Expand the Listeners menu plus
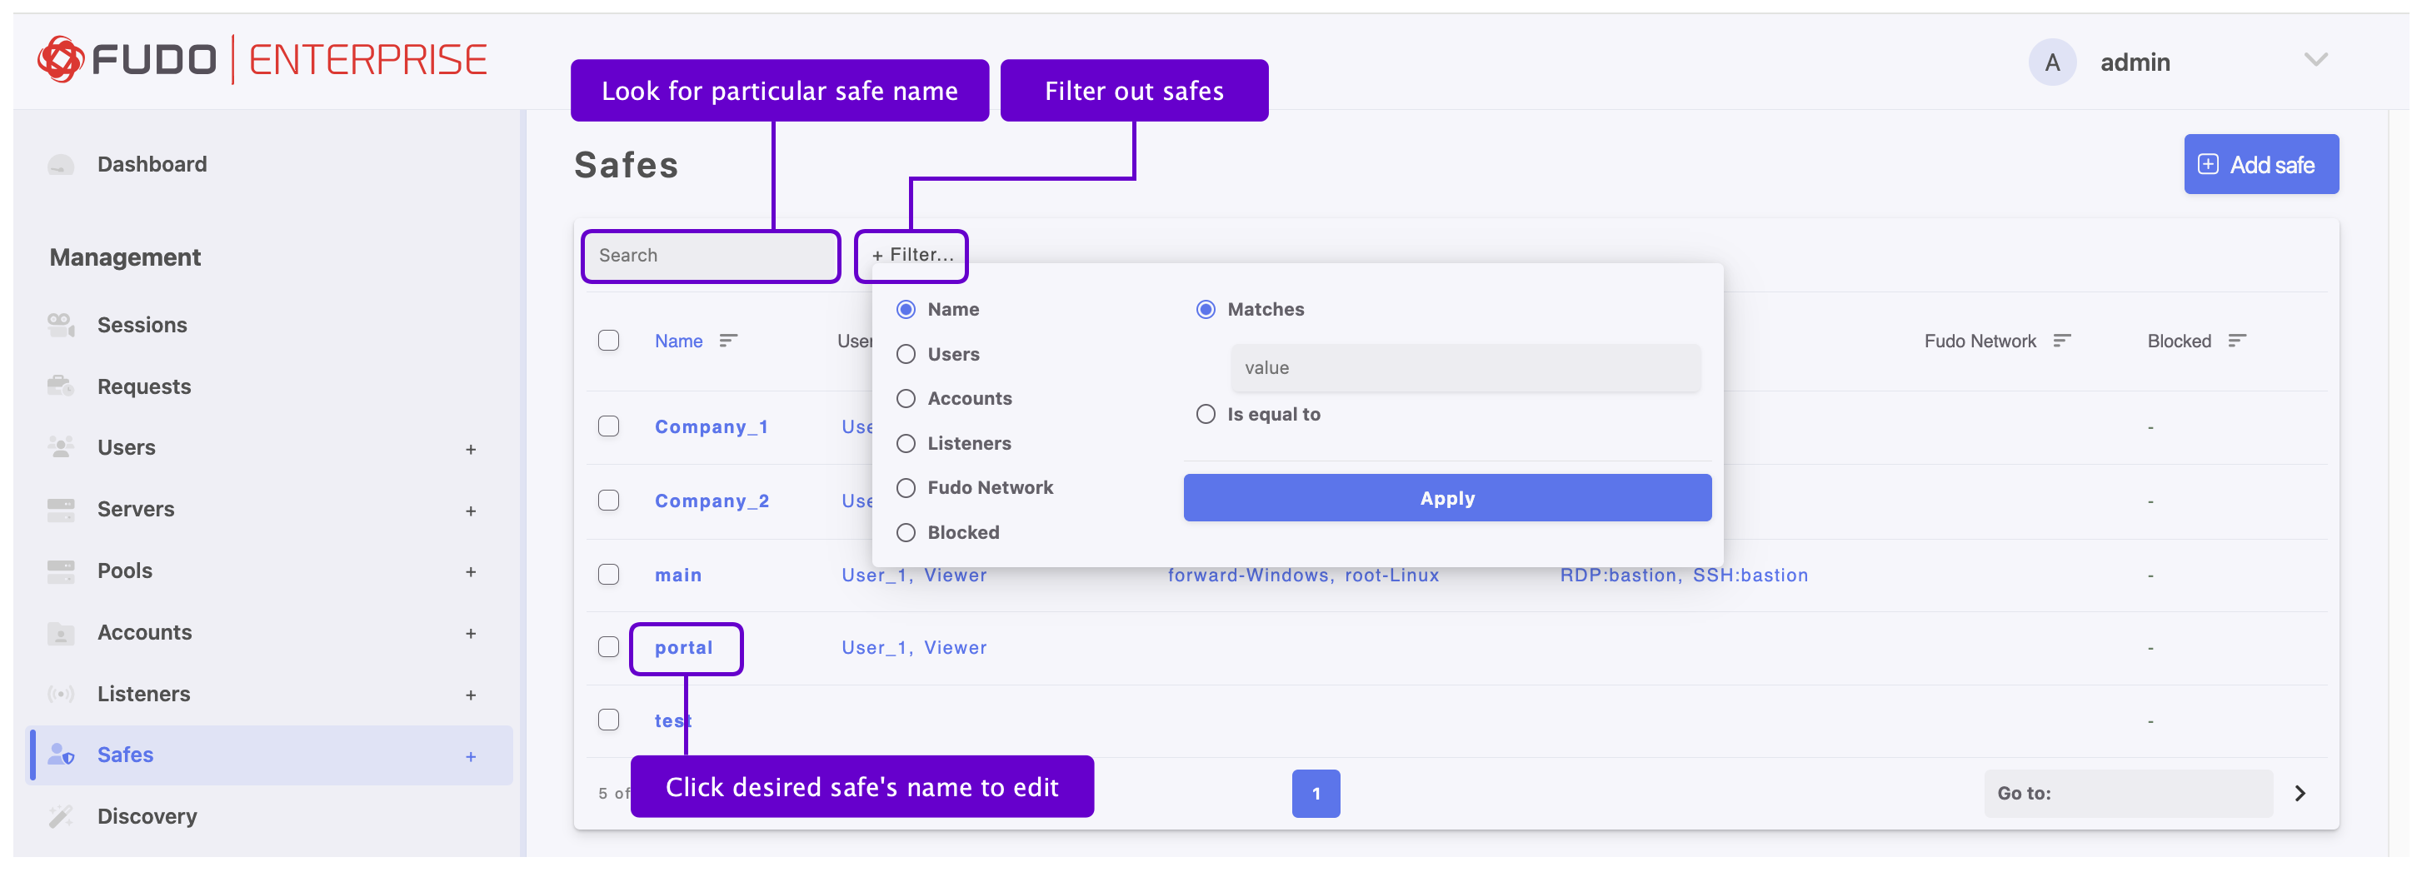This screenshot has height=877, width=2422. click(x=471, y=695)
